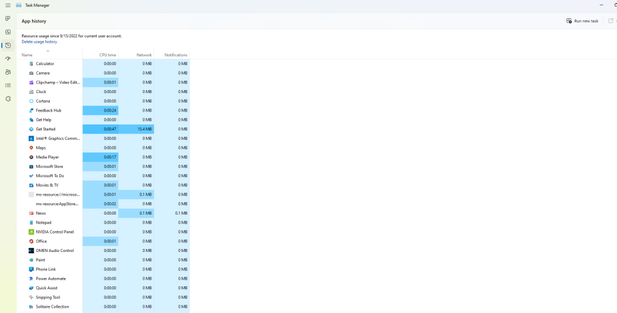Select the Microsoft To Do row name

click(50, 176)
